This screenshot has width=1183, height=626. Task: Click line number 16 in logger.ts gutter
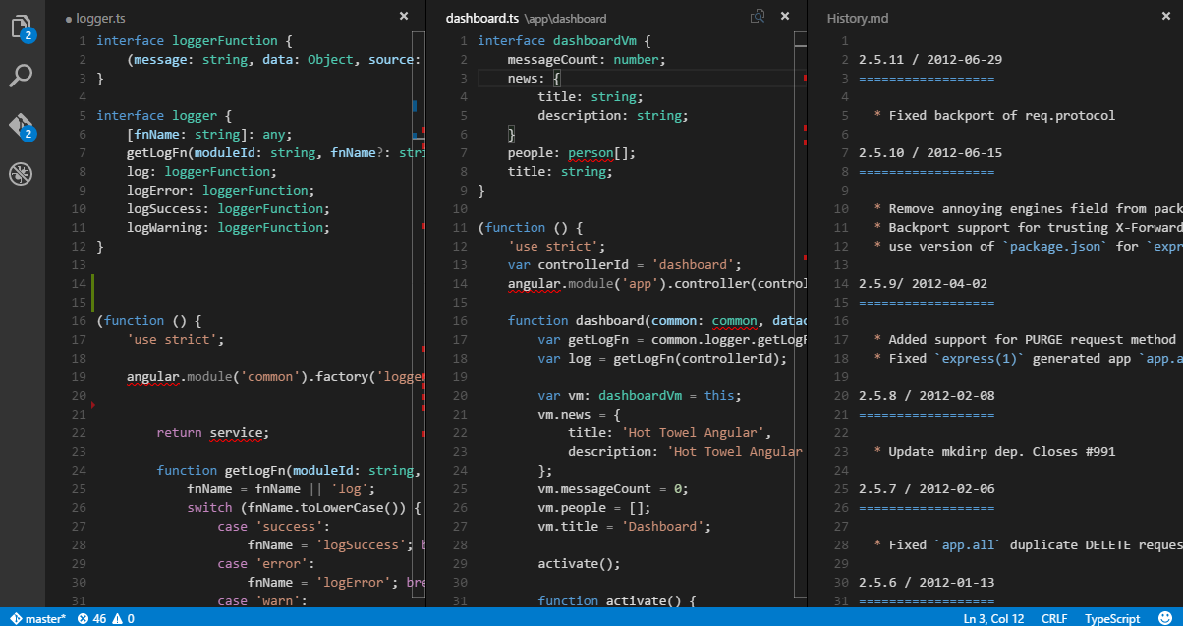coord(81,321)
